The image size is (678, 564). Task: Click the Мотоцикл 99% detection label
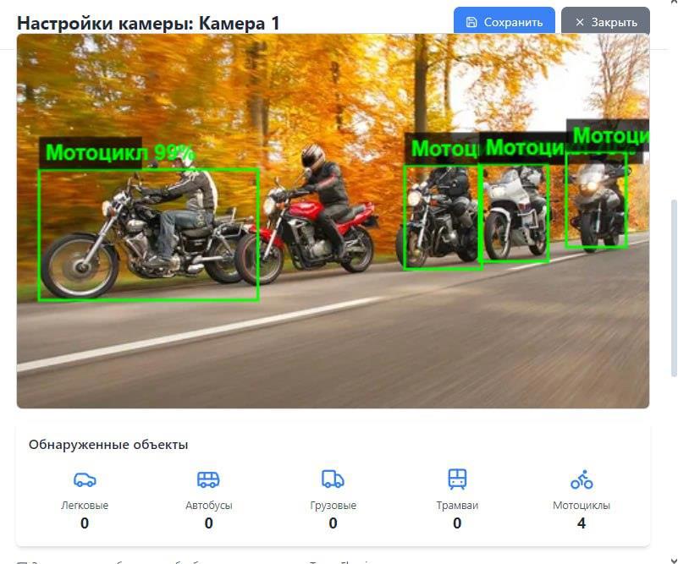(x=120, y=152)
